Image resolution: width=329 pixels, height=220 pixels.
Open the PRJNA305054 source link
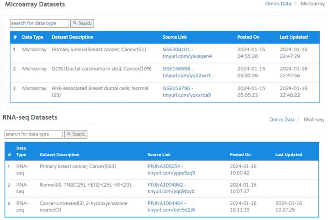tap(171, 170)
